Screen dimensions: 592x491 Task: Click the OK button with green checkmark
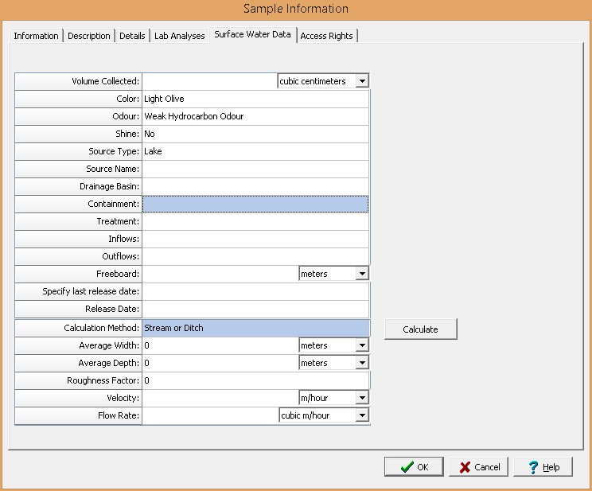[x=414, y=467]
